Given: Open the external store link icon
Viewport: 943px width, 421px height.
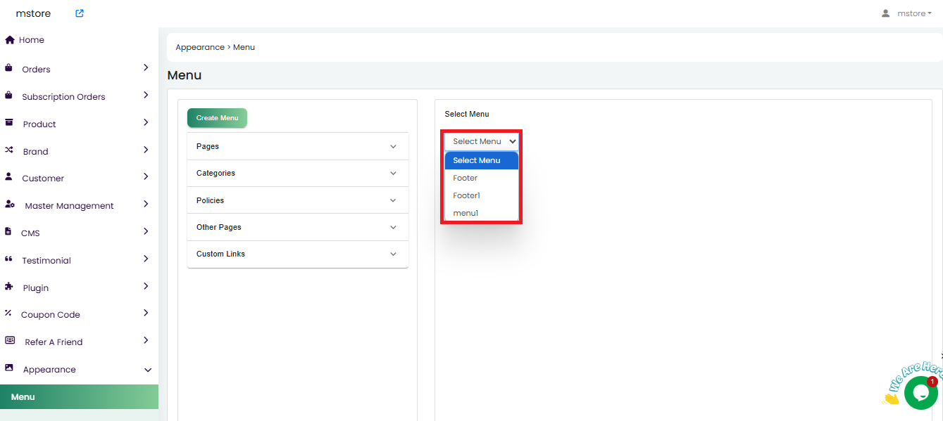Looking at the screenshot, I should point(80,13).
